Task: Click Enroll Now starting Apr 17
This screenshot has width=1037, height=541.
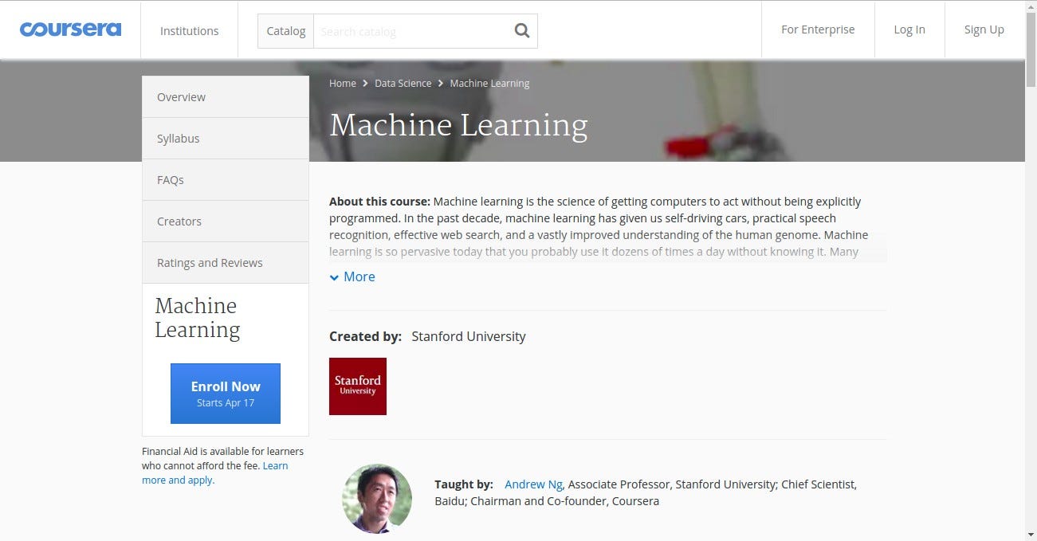Action: [x=225, y=393]
